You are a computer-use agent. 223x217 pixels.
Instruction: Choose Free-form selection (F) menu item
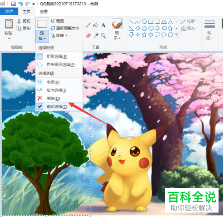(59, 64)
